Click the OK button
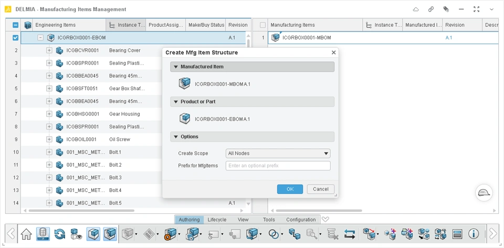Viewport: 504px width, 248px height. 290,189
